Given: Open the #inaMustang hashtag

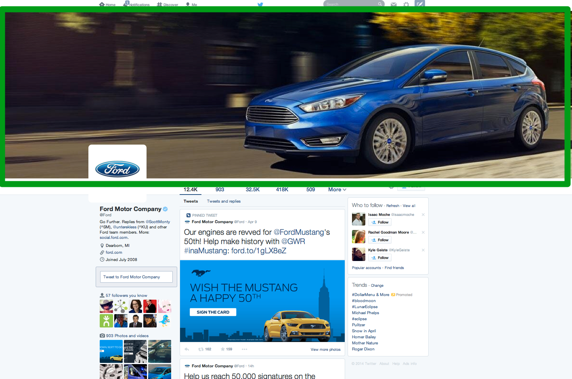Looking at the screenshot, I should (x=206, y=251).
